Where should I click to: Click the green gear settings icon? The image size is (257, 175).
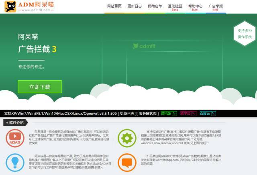pos(127,138)
